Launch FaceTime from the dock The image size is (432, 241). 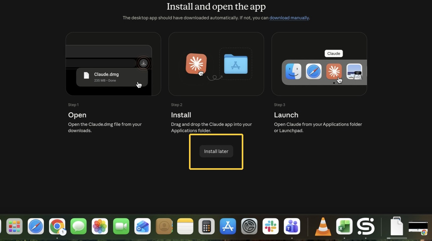tap(121, 226)
